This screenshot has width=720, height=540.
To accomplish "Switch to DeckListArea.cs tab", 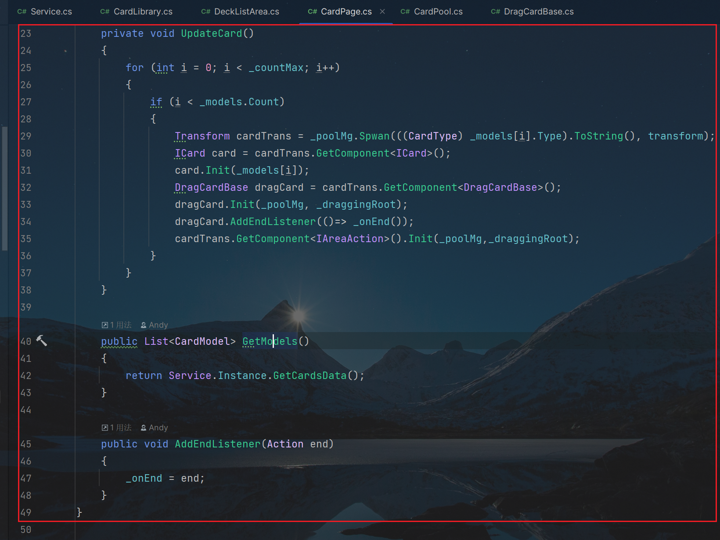I will tap(240, 12).
